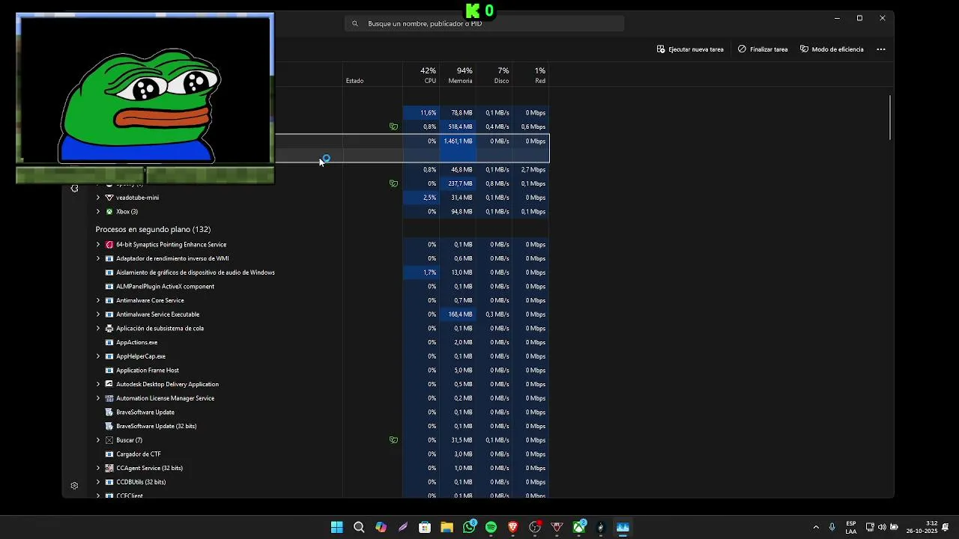This screenshot has width=959, height=539.
Task: Sort processes by the Memoria column
Action: pyautogui.click(x=458, y=75)
